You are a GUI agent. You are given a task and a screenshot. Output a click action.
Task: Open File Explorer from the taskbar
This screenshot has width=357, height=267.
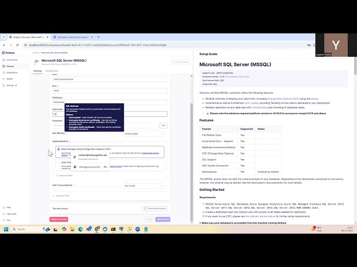[73, 229]
